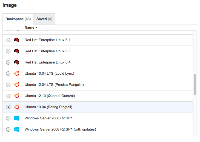
Task: Sort list by the Name column header
Action: (29, 28)
